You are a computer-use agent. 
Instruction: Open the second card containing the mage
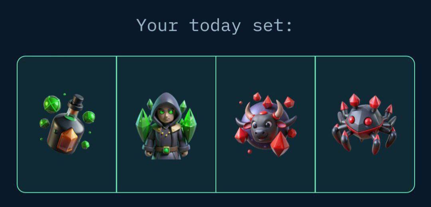pos(166,124)
